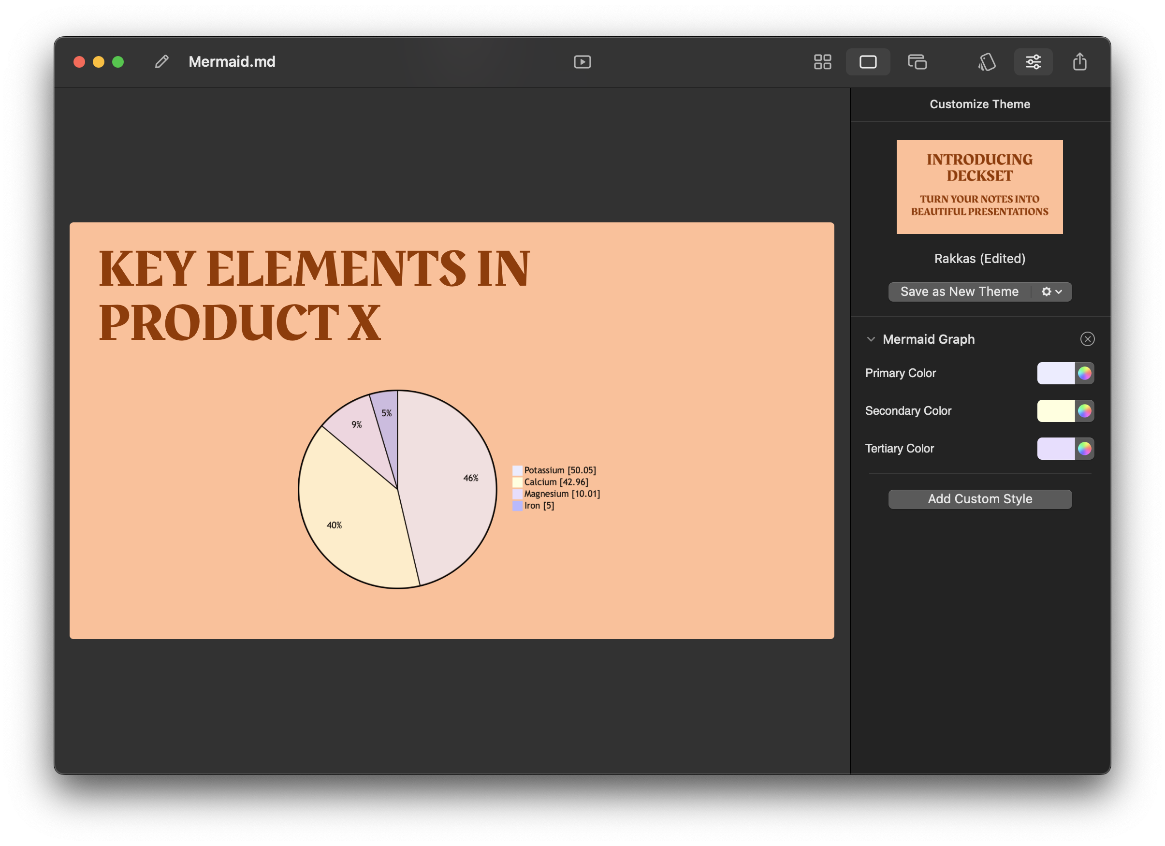Switch to the slide grid overview
1165x846 pixels.
pos(822,62)
